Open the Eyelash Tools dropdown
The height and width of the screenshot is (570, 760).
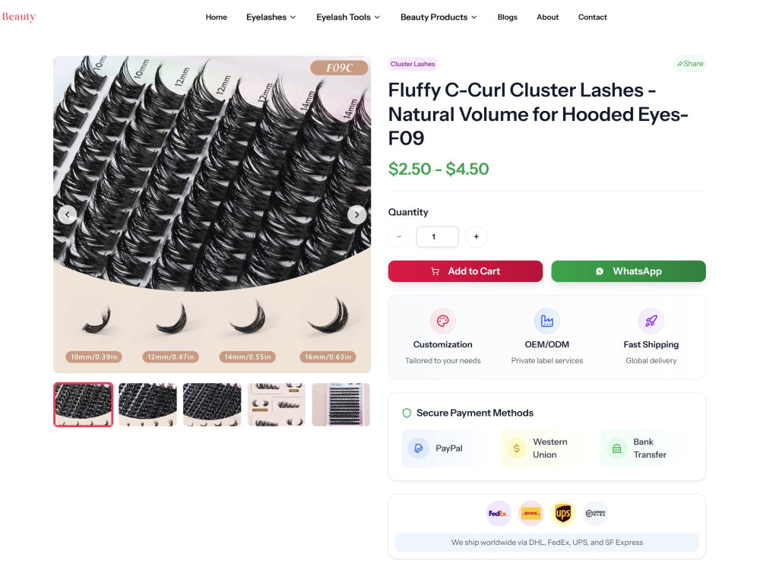pos(348,17)
